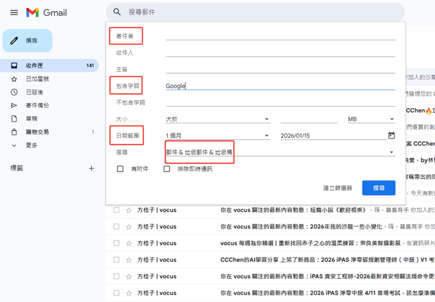
Task: Select checkbox for CCChen的AI學習分享 email
Action: (x=117, y=260)
